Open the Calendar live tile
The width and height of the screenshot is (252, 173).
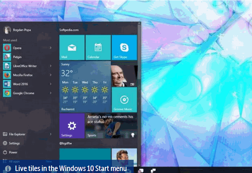pyautogui.click(x=98, y=47)
